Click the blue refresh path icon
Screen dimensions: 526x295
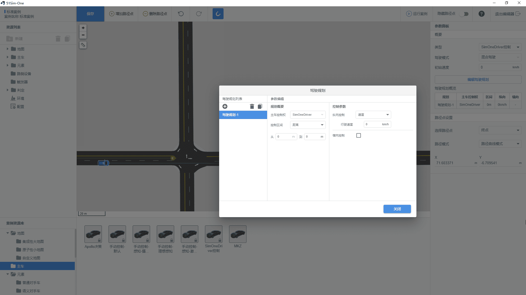coord(218,14)
